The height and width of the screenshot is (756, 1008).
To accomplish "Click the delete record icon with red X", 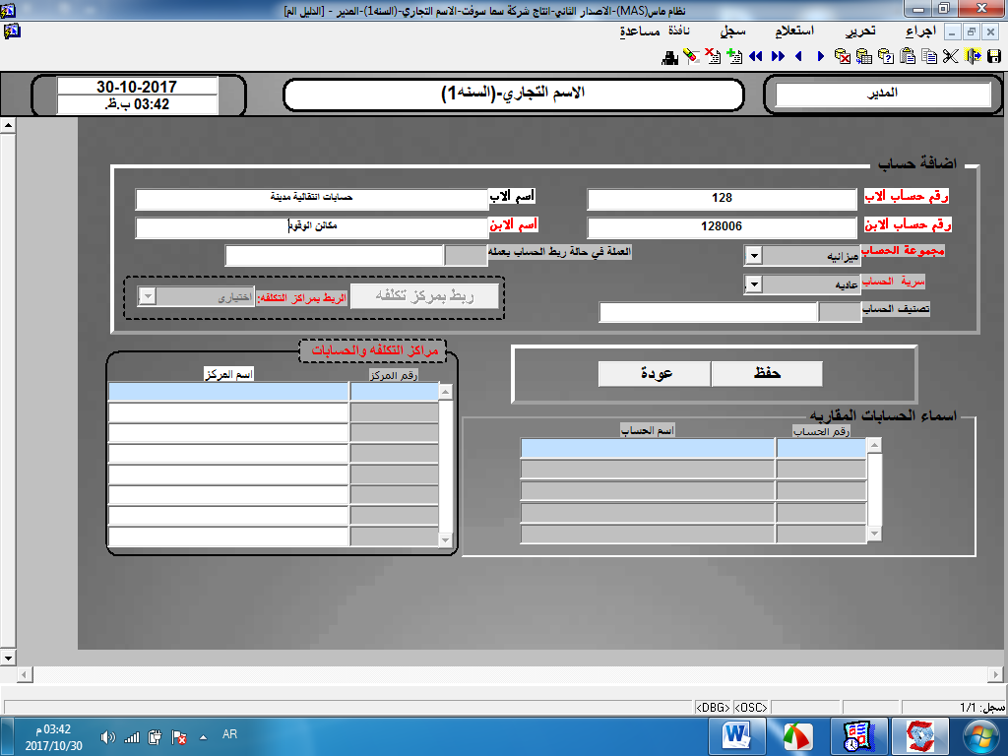I will (x=712, y=56).
